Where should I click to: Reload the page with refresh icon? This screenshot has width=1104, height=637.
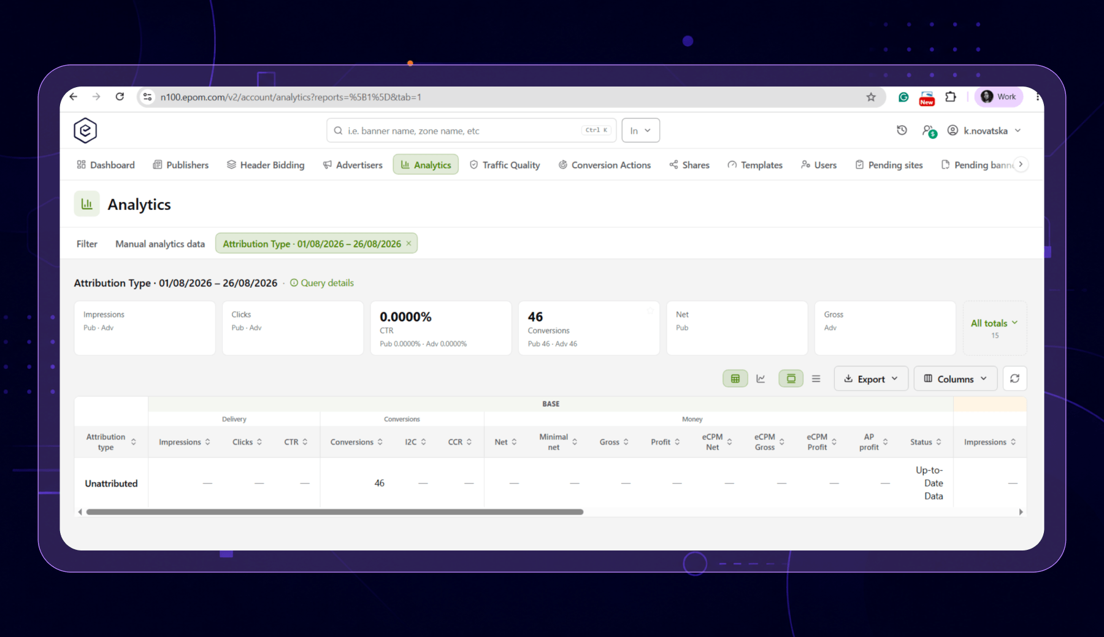[120, 96]
